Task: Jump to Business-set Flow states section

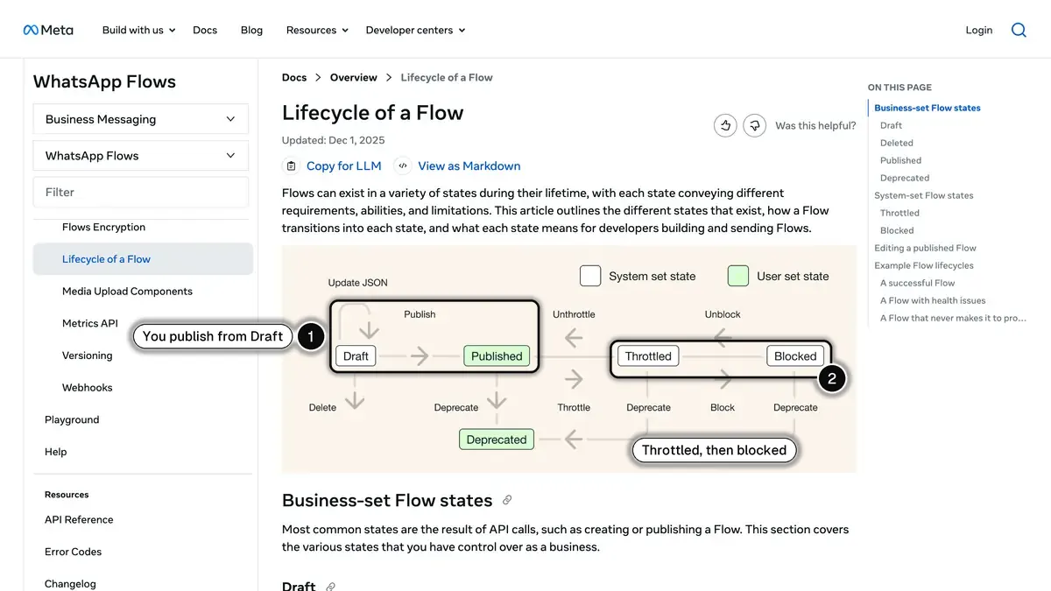Action: [928, 108]
